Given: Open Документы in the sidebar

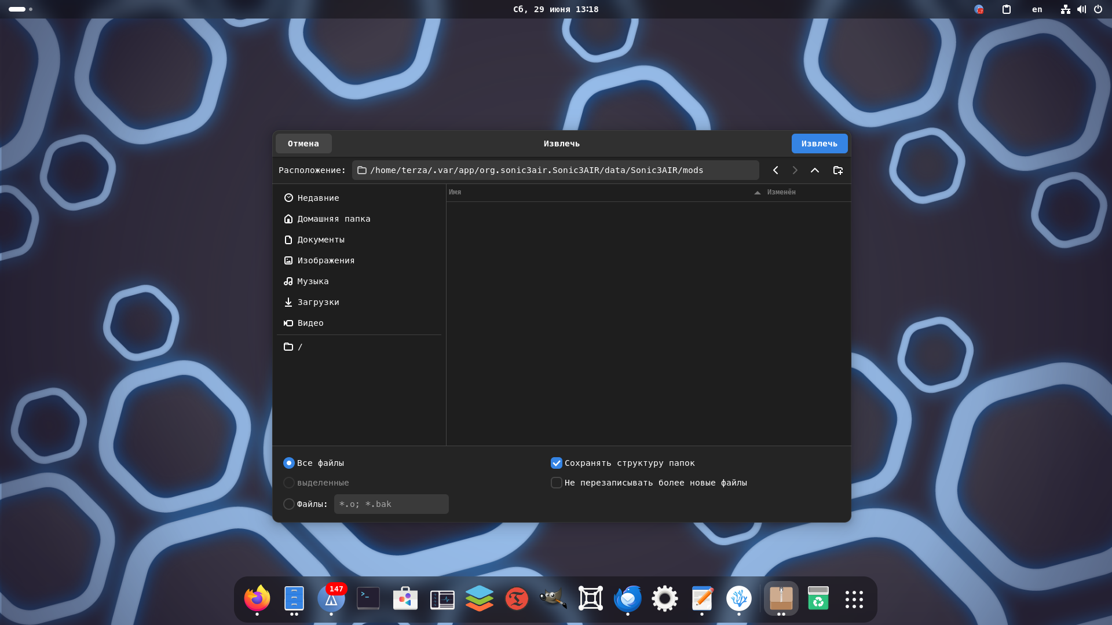Looking at the screenshot, I should click(359, 240).
